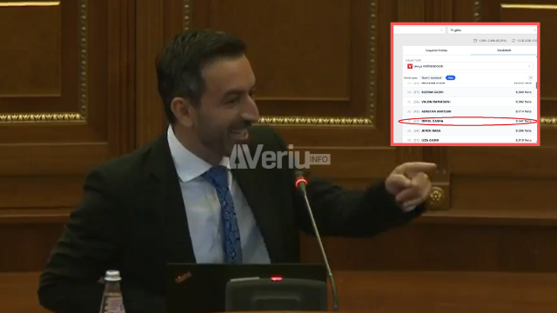Click the candidate list vertical scrollbar
This screenshot has height=313, width=557.
(x=536, y=85)
